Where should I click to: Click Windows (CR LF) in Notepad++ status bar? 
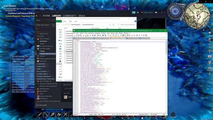pyautogui.click(x=143, y=115)
